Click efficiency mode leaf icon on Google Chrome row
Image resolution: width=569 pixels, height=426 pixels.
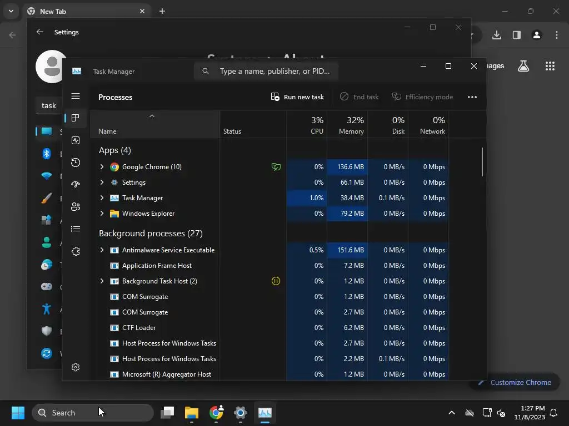276,166
